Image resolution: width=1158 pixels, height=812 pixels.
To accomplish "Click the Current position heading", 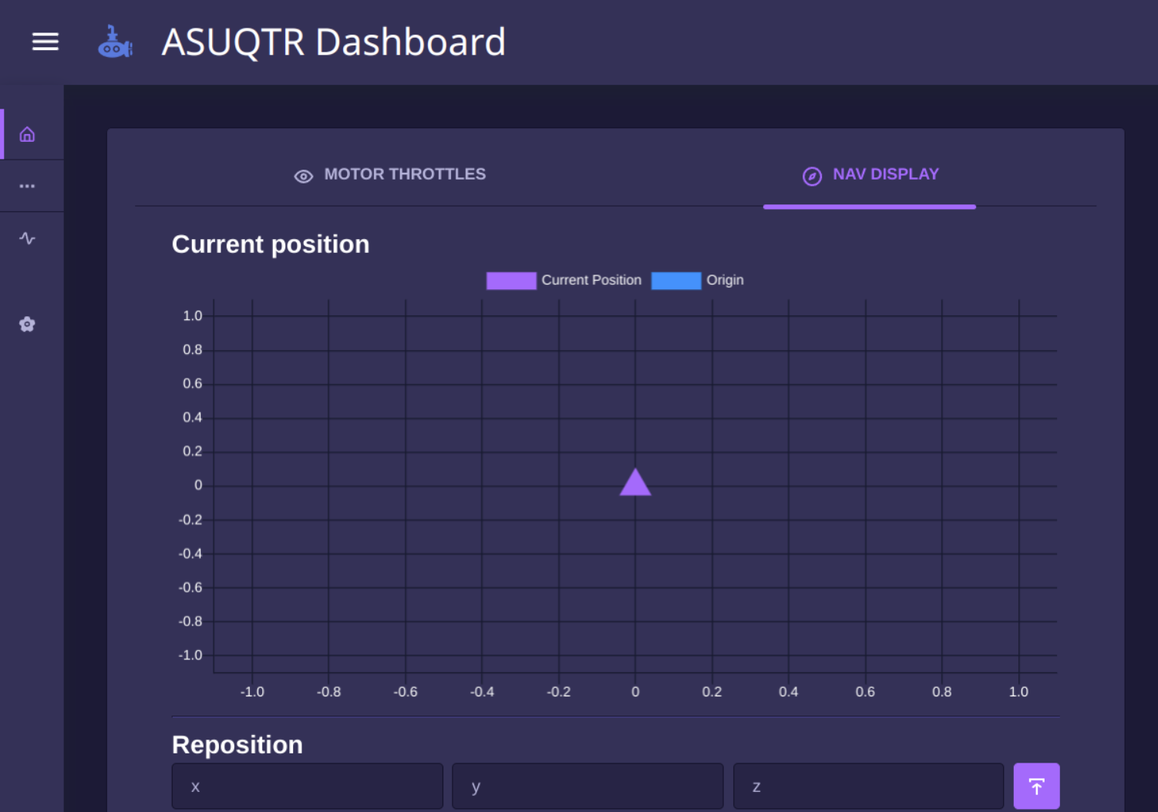I will click(x=271, y=244).
